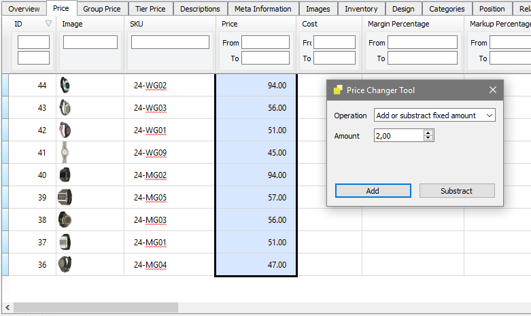The width and height of the screenshot is (531, 316).
Task: Switch to the Group Price tab
Action: [101, 9]
